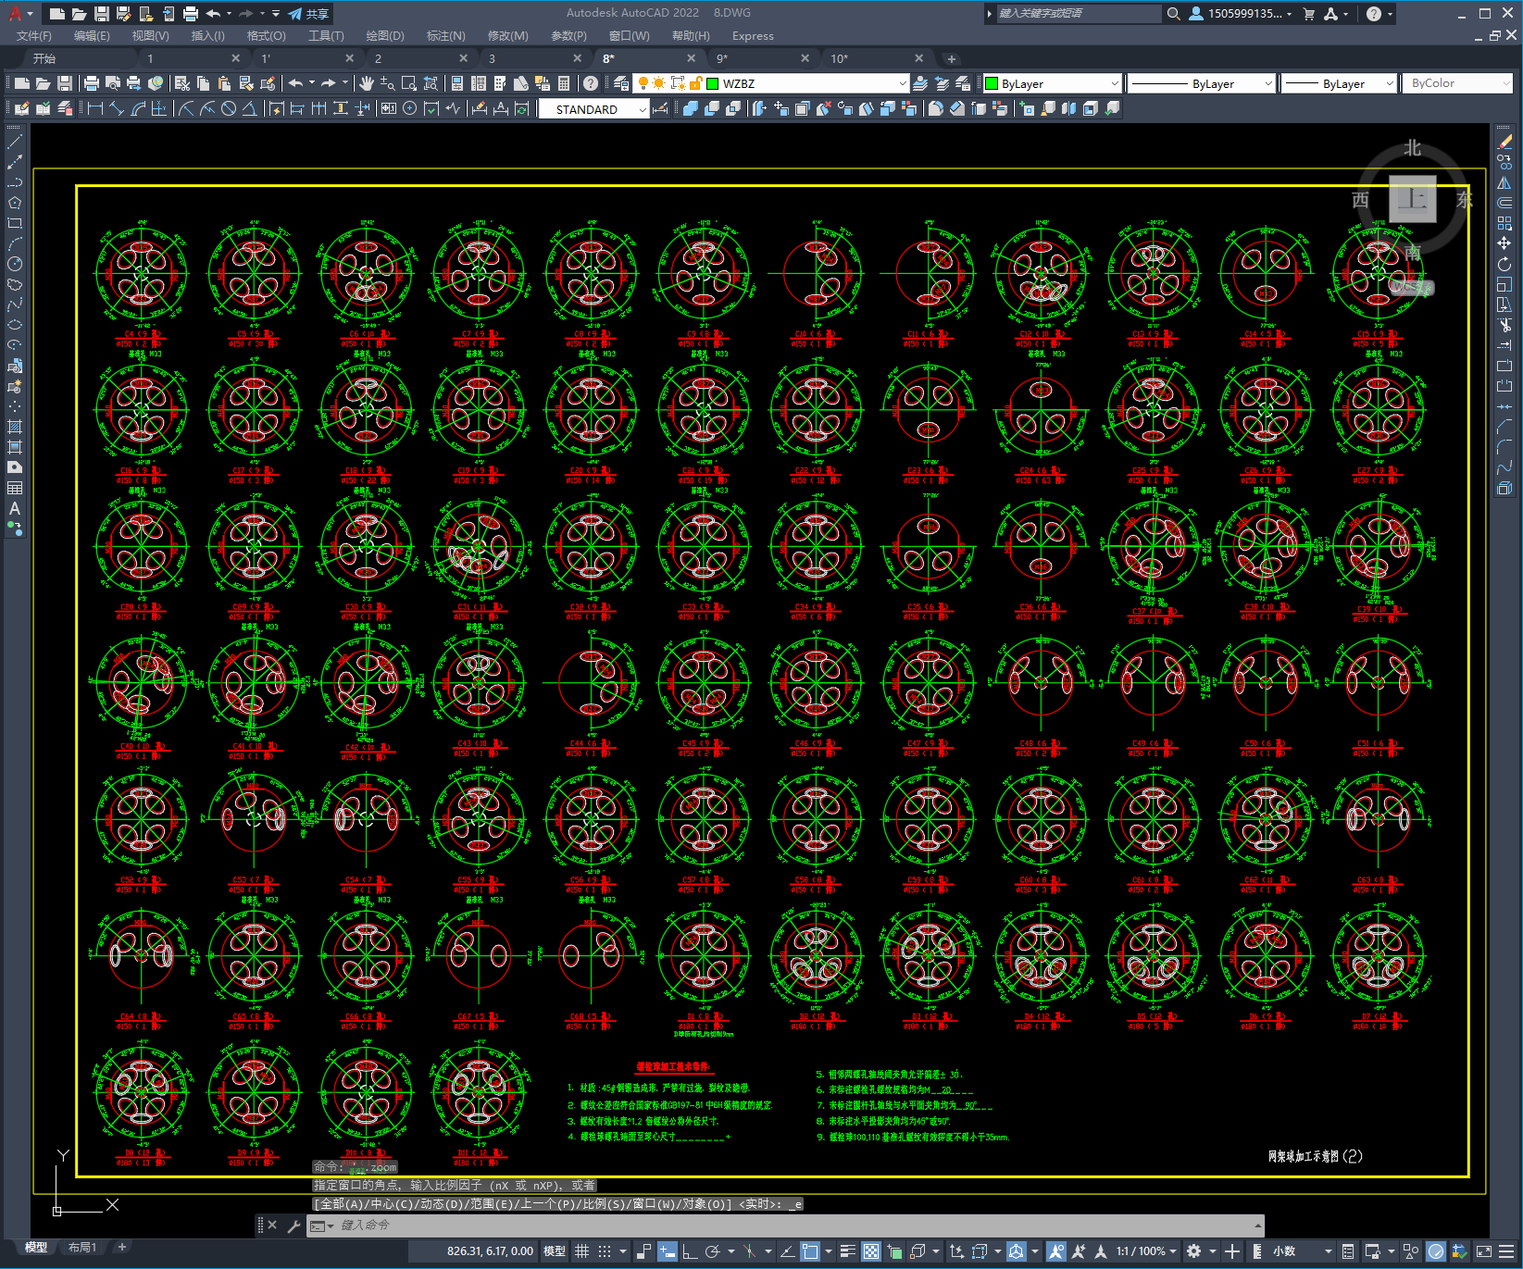Open the QuickCalc calculator icon
Image resolution: width=1523 pixels, height=1269 pixels.
(x=564, y=83)
